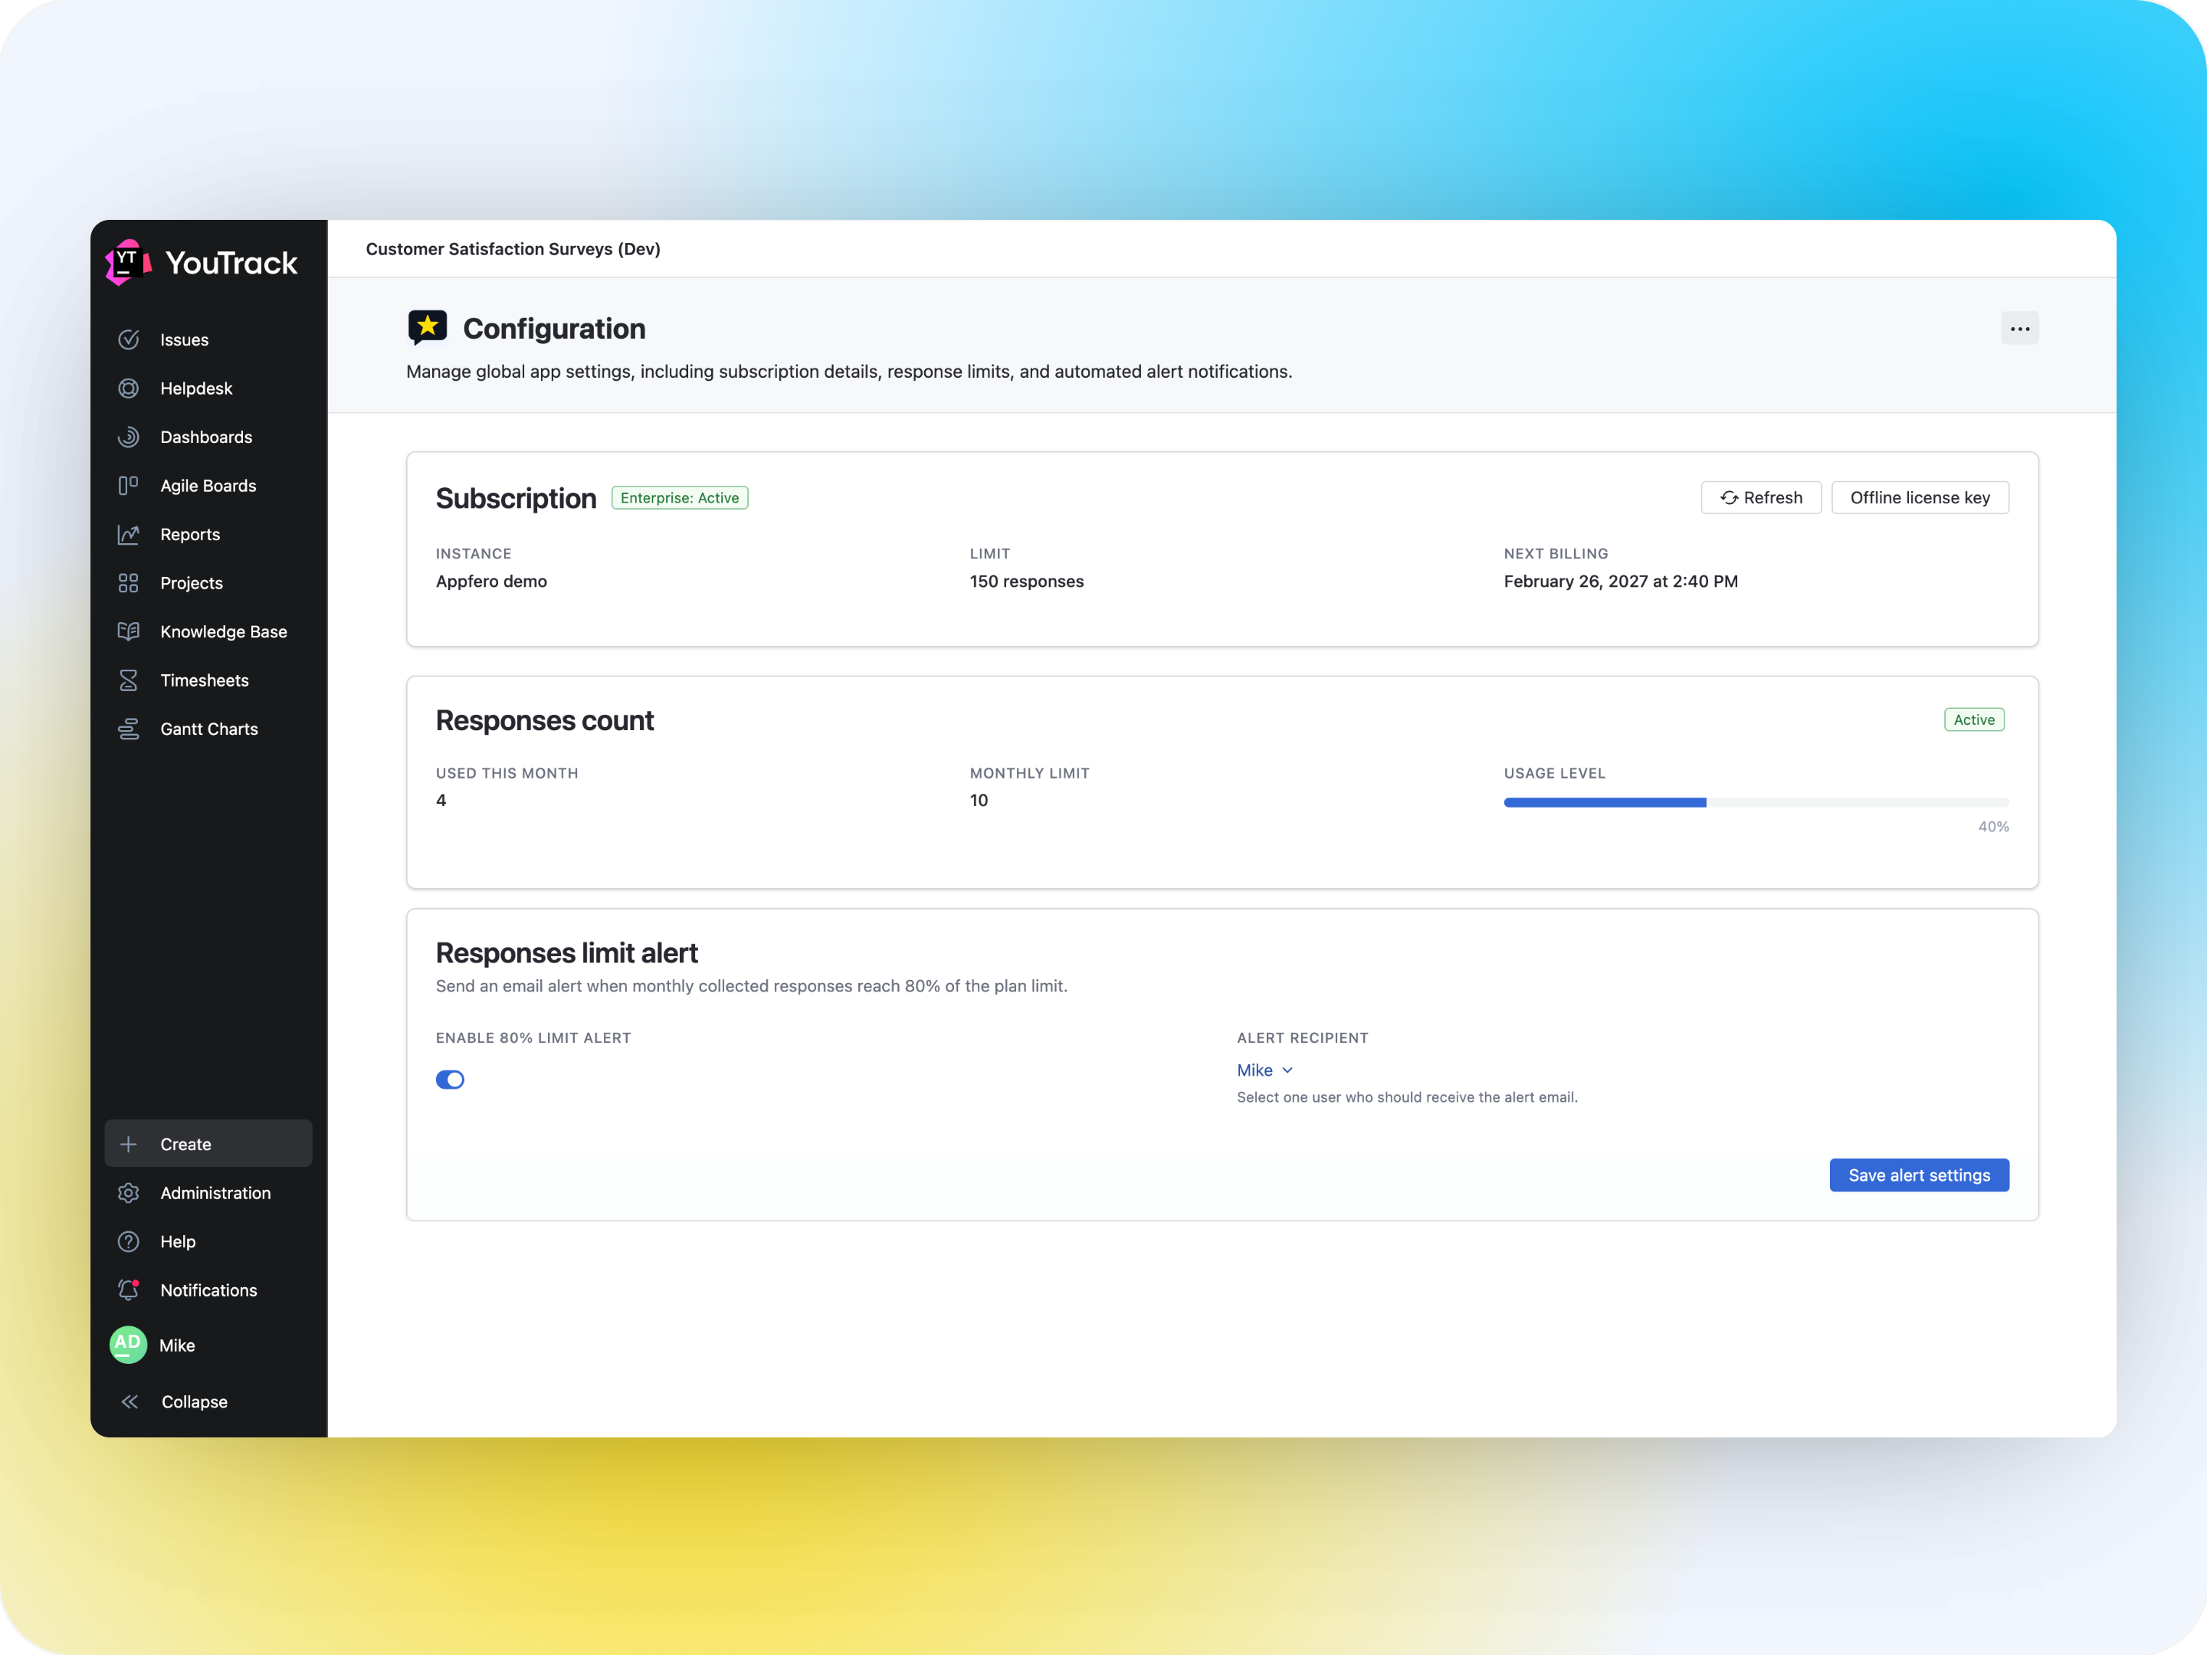Click the Agile Boards icon

[x=129, y=486]
